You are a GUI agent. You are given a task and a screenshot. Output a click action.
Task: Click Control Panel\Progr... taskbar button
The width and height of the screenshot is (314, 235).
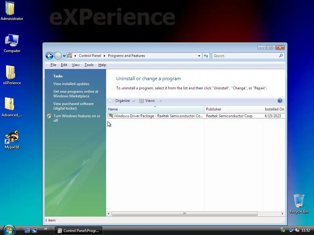pyautogui.click(x=78, y=231)
